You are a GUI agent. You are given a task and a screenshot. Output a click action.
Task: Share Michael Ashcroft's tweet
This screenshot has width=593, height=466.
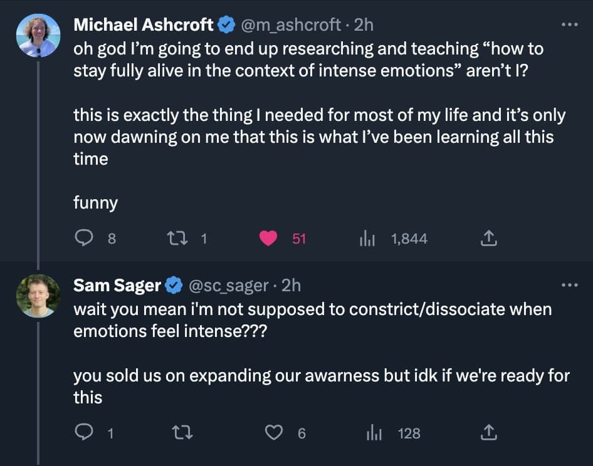[x=489, y=238]
